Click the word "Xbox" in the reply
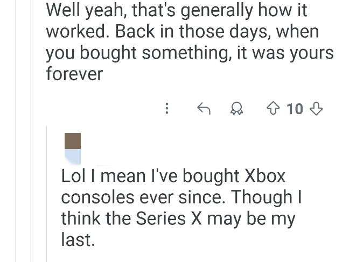Viewport: 349px width, 262px height. click(x=265, y=176)
